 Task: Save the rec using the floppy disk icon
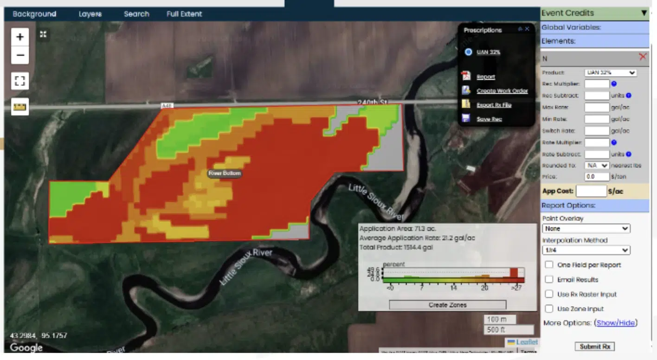pos(466,118)
